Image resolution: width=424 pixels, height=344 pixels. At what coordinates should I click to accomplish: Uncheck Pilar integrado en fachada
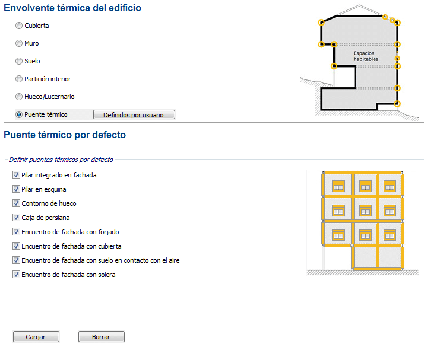tap(16, 176)
